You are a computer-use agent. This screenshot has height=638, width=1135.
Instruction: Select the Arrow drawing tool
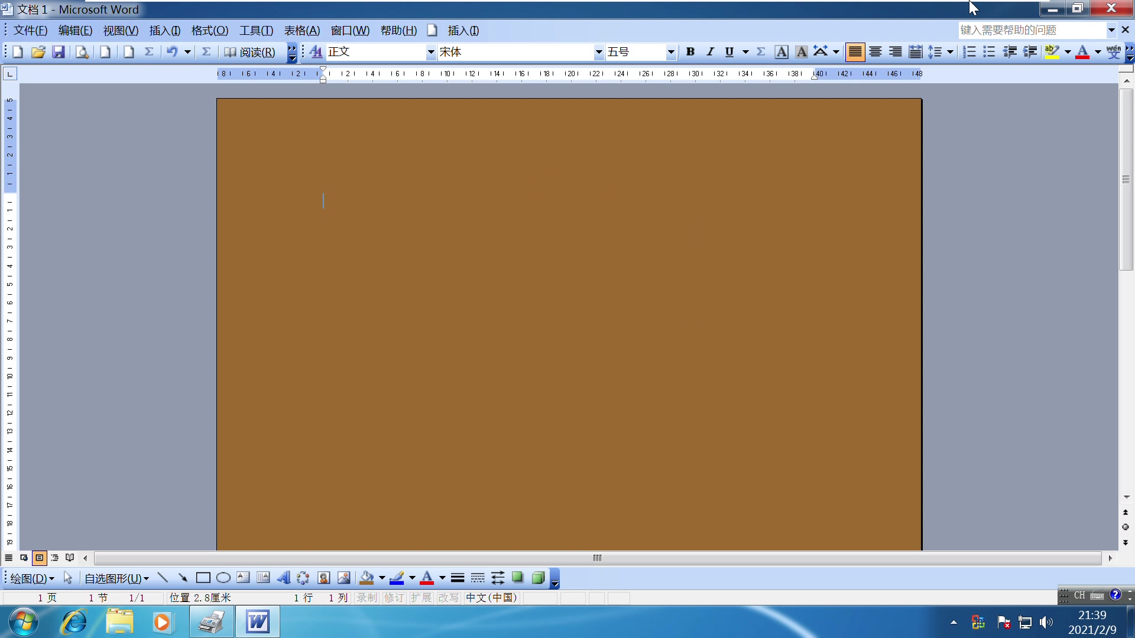pos(183,578)
